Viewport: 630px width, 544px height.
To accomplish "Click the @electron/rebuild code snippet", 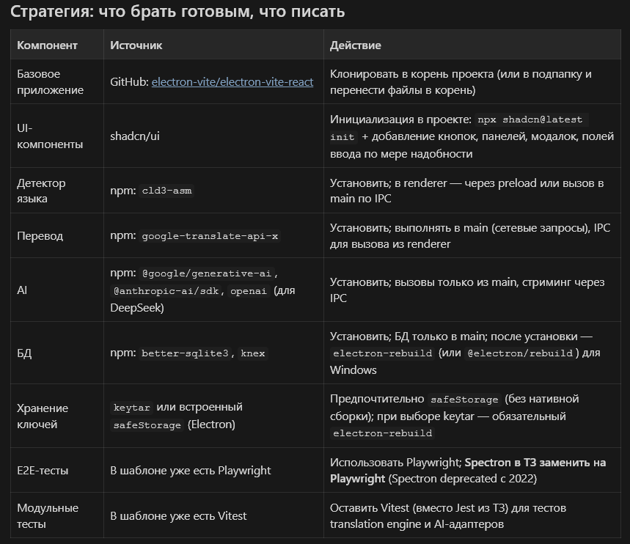I will click(521, 353).
